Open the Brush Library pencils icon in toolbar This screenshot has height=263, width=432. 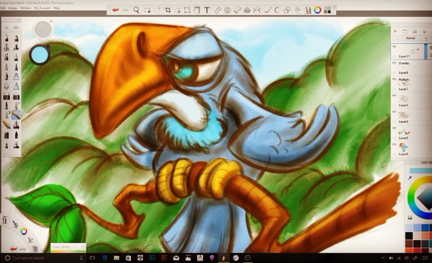point(307,10)
